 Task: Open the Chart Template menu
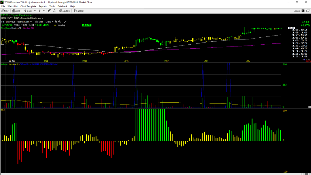pyautogui.click(x=28, y=6)
